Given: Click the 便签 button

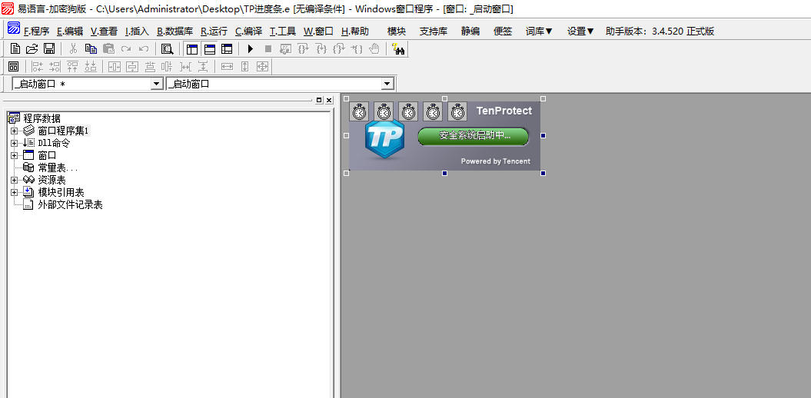Looking at the screenshot, I should (503, 31).
